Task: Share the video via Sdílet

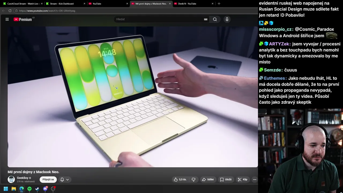Action: [208, 180]
